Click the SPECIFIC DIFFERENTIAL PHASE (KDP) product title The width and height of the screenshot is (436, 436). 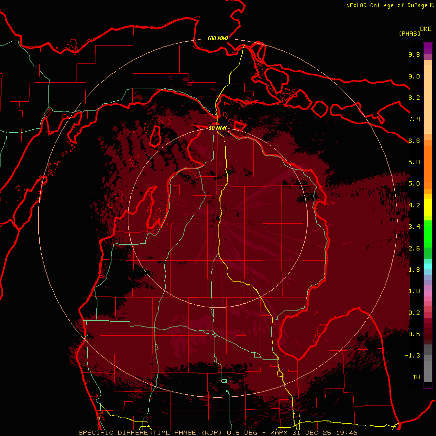pyautogui.click(x=151, y=433)
